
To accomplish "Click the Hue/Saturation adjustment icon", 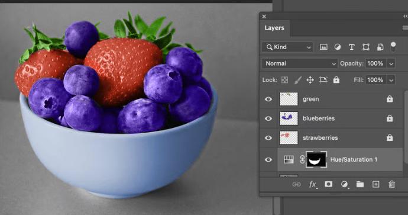I will tap(289, 159).
